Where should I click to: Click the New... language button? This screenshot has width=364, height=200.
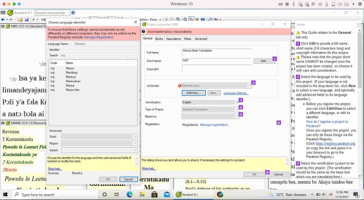pyautogui.click(x=214, y=93)
